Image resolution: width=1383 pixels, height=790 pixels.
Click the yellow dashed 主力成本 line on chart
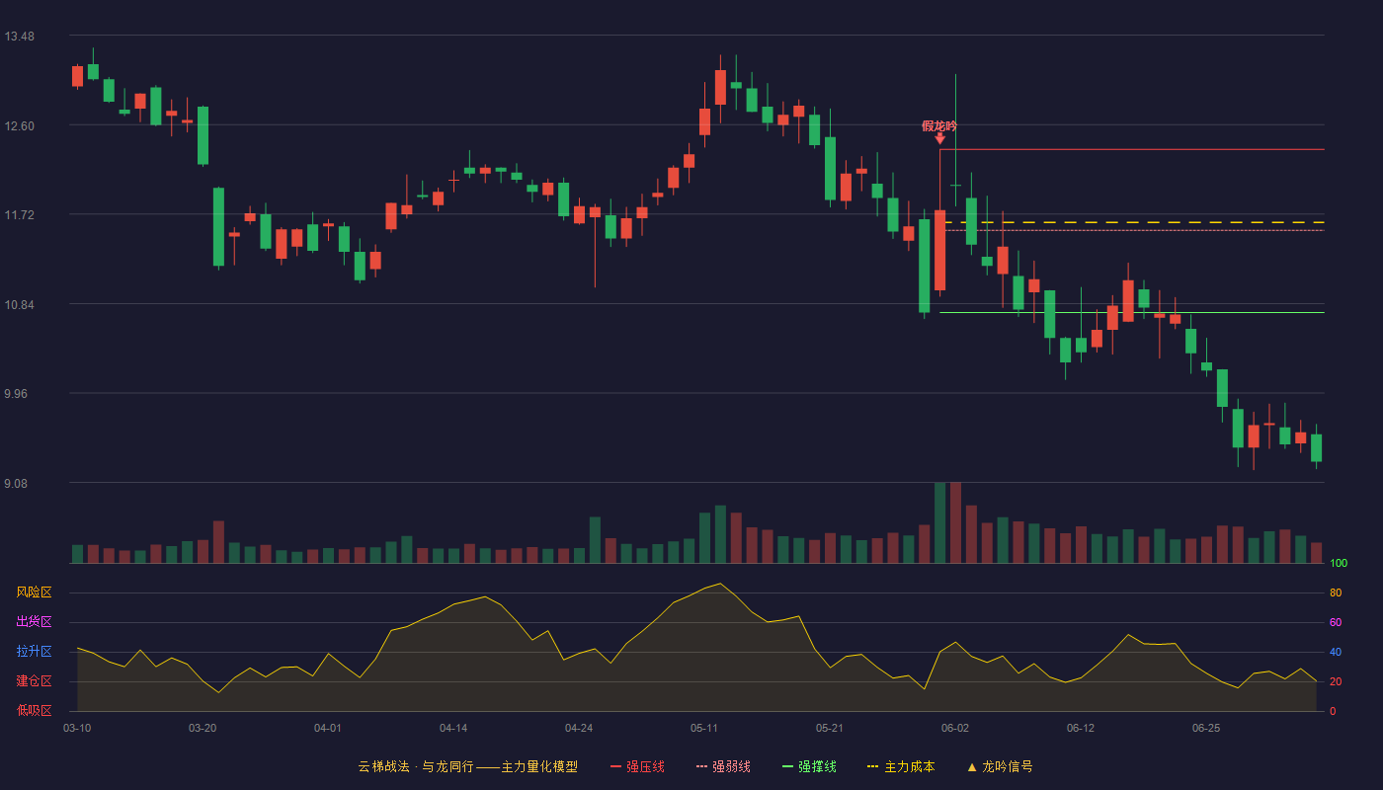(x=1134, y=222)
